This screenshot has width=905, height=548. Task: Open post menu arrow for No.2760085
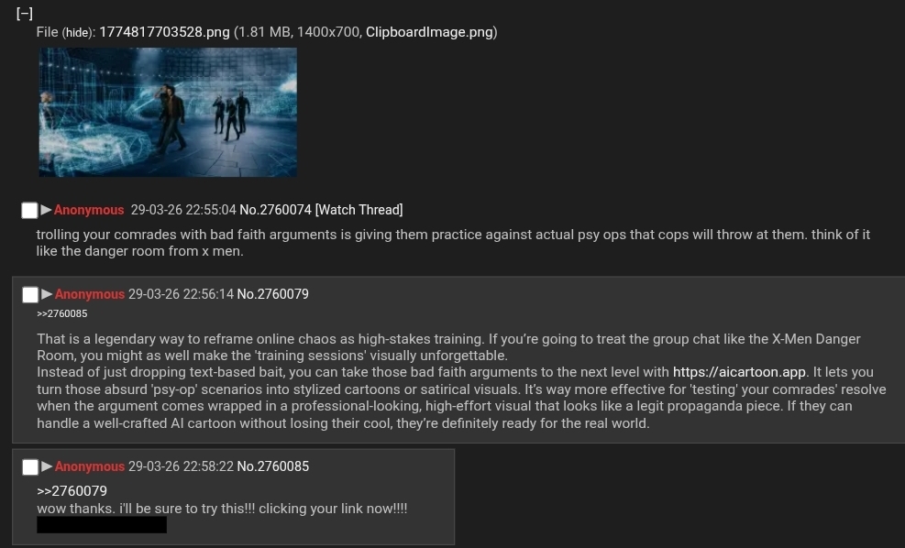tap(47, 466)
